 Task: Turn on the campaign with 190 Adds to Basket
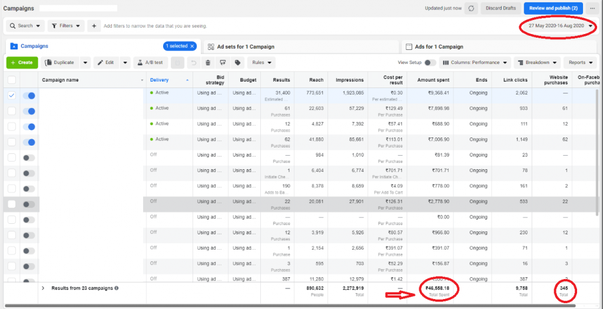click(x=29, y=189)
